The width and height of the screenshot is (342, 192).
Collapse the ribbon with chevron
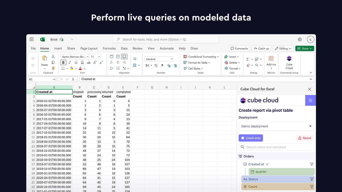[x=311, y=72]
